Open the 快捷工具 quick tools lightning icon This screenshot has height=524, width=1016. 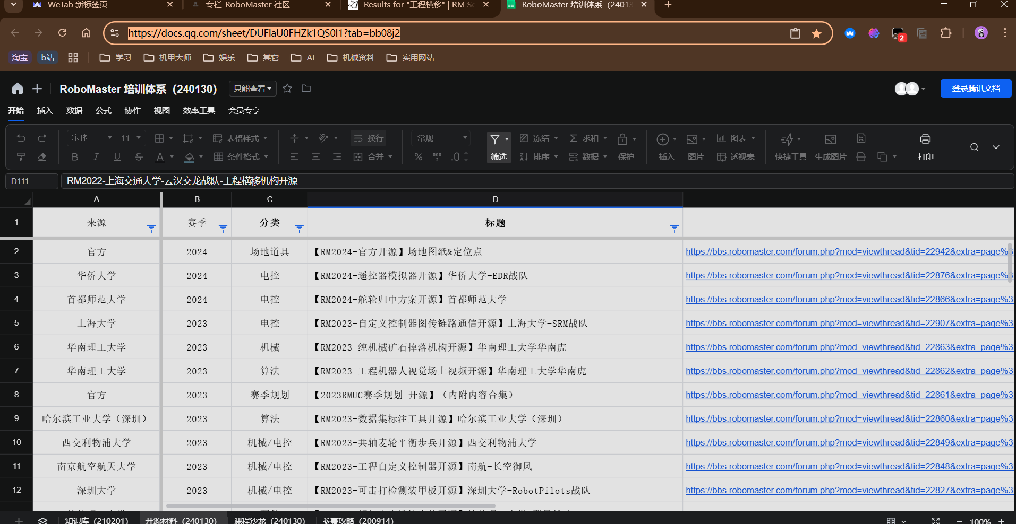point(787,139)
